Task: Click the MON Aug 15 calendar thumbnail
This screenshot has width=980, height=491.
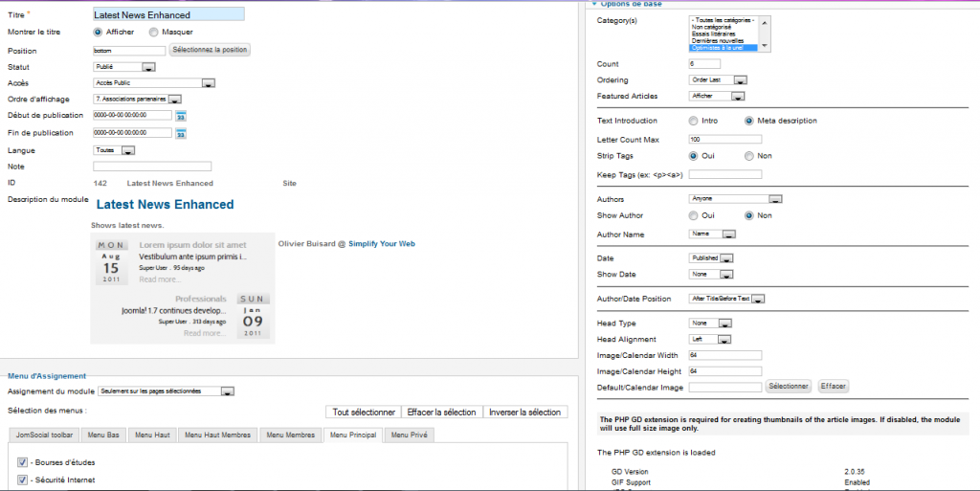Action: pos(110,263)
